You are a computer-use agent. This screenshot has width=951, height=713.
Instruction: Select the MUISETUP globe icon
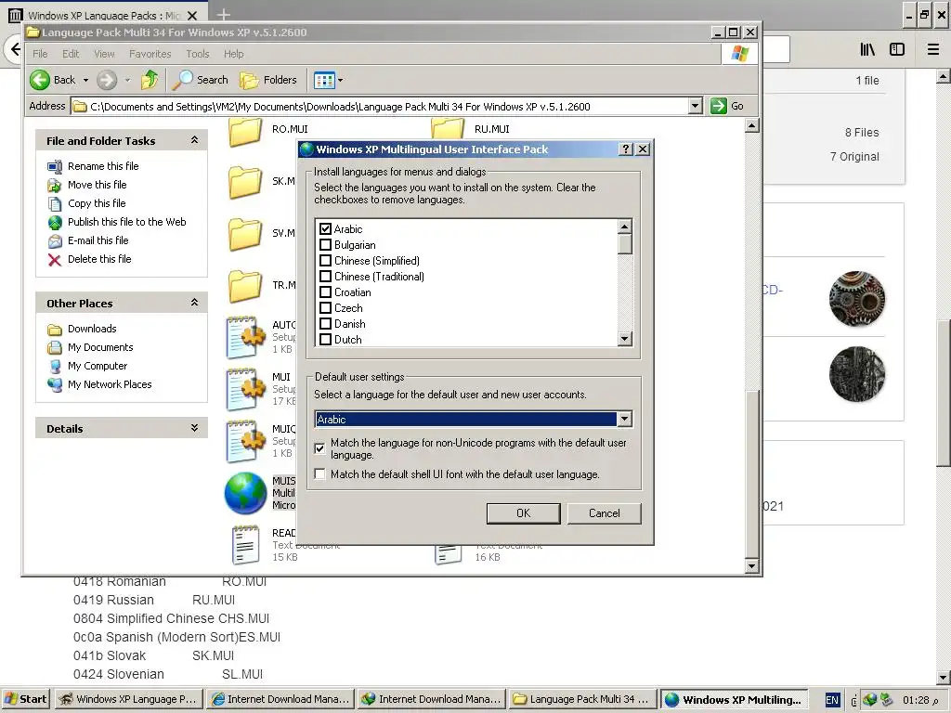pos(245,493)
